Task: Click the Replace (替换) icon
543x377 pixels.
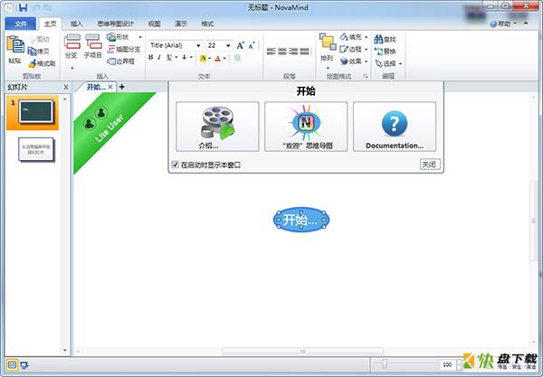Action: pyautogui.click(x=378, y=52)
